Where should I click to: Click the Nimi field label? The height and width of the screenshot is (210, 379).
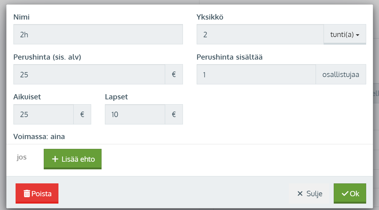21,17
